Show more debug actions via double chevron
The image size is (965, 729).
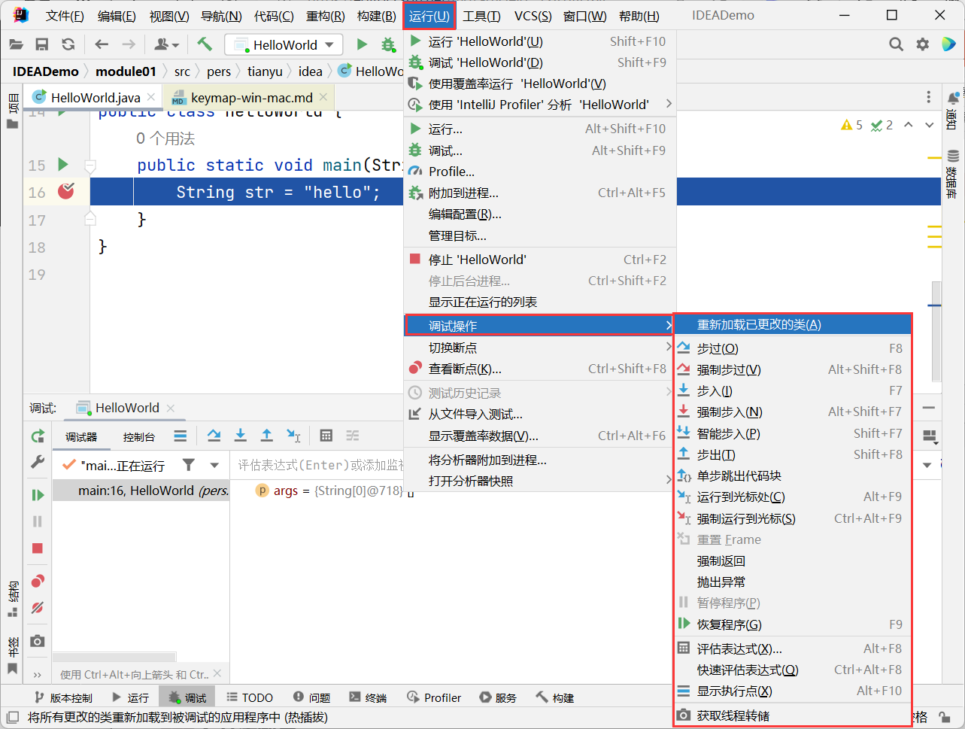(38, 674)
